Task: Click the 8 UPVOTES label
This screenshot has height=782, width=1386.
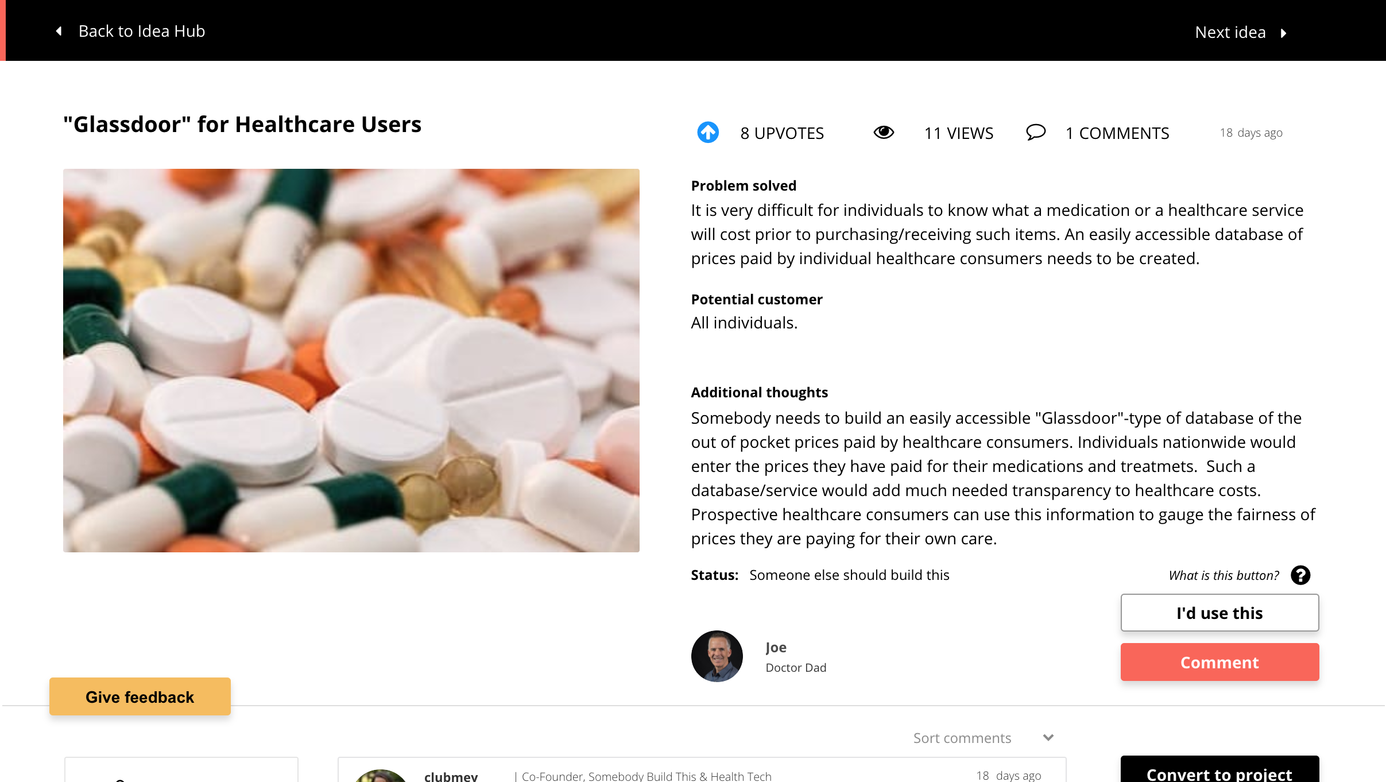Action: (x=781, y=133)
